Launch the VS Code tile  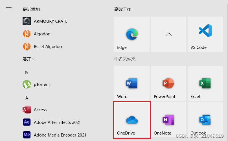(205, 34)
